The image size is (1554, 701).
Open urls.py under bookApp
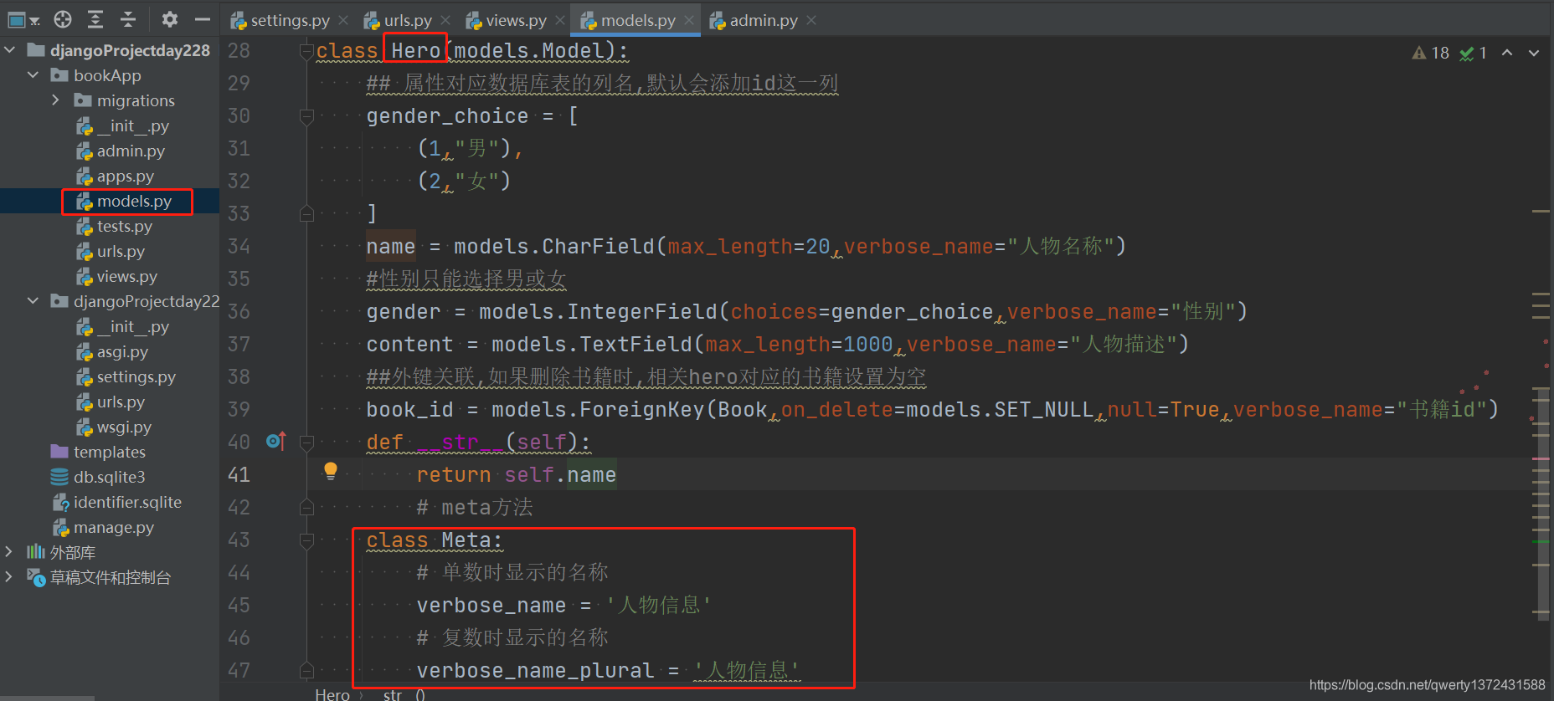[x=111, y=251]
